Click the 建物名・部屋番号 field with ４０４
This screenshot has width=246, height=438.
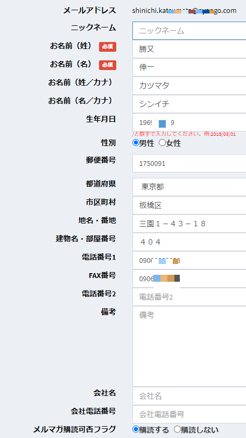click(189, 242)
